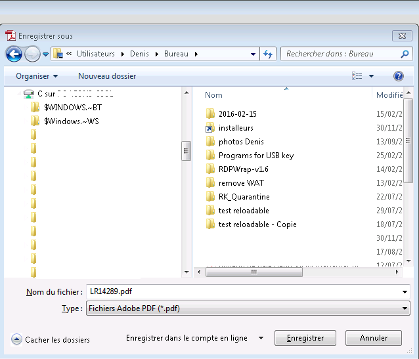Viewport: 419px width, 359px height.
Task: Click the location icon in address bar
Action: pyautogui.click(x=58, y=53)
